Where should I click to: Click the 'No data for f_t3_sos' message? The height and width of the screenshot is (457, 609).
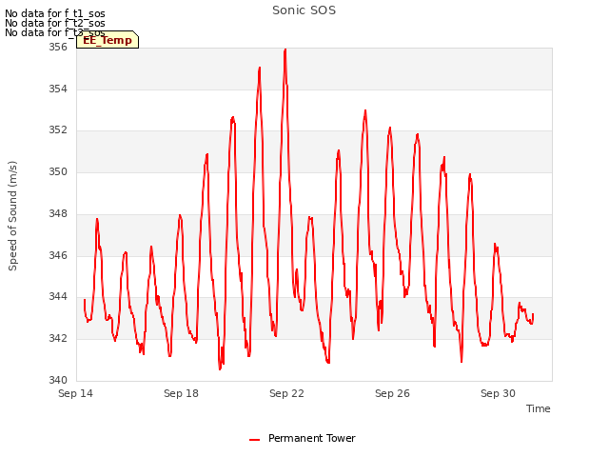click(55, 32)
